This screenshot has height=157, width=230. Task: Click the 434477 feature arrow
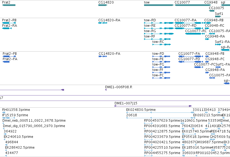click(x=6, y=156)
